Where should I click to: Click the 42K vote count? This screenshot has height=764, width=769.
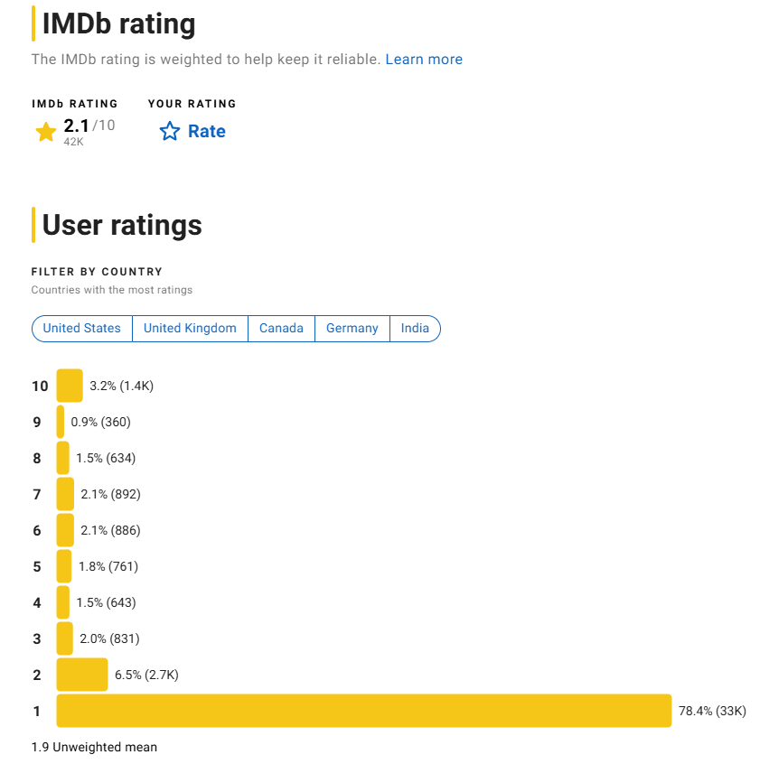pyautogui.click(x=73, y=143)
